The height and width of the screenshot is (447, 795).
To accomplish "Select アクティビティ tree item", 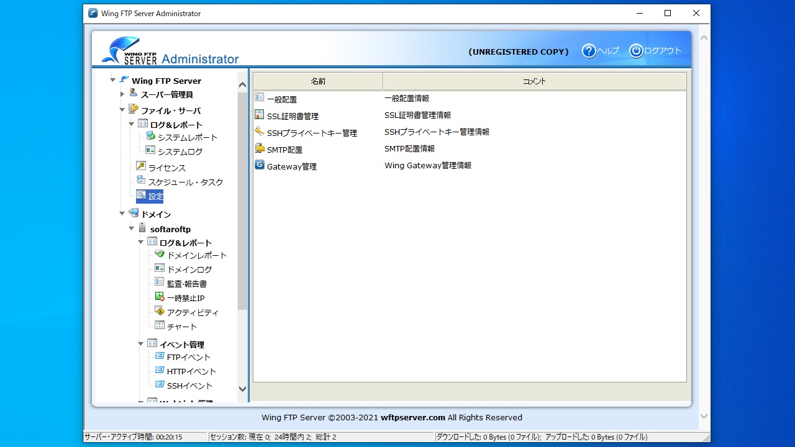I will pos(193,312).
